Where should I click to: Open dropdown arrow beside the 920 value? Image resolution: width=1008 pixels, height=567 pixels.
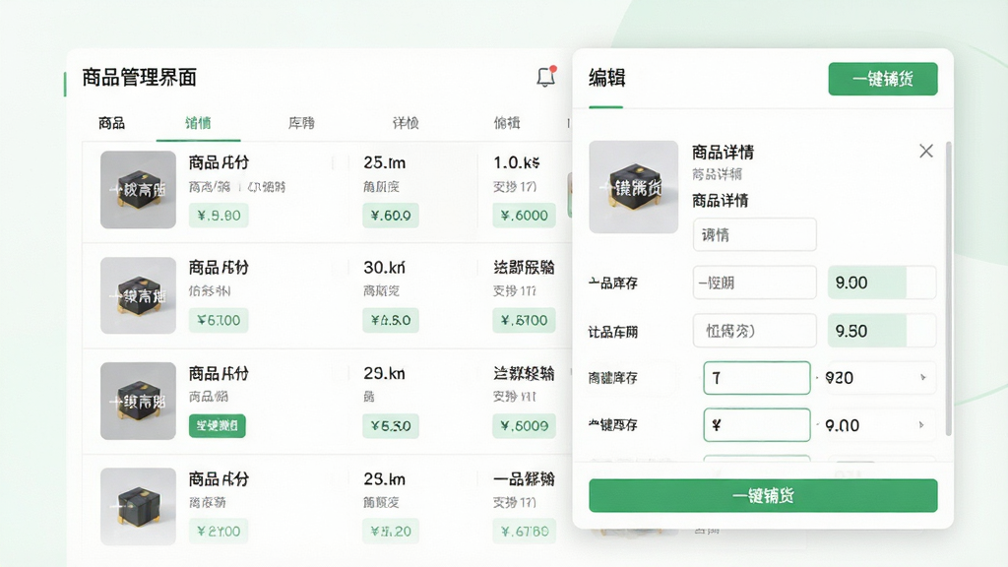point(923,377)
